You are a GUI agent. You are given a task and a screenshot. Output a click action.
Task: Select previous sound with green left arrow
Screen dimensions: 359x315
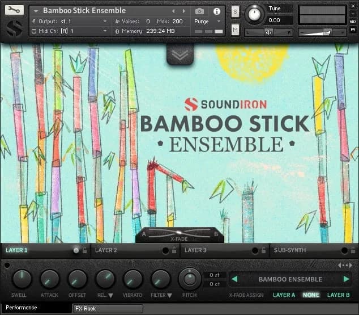click(234, 279)
